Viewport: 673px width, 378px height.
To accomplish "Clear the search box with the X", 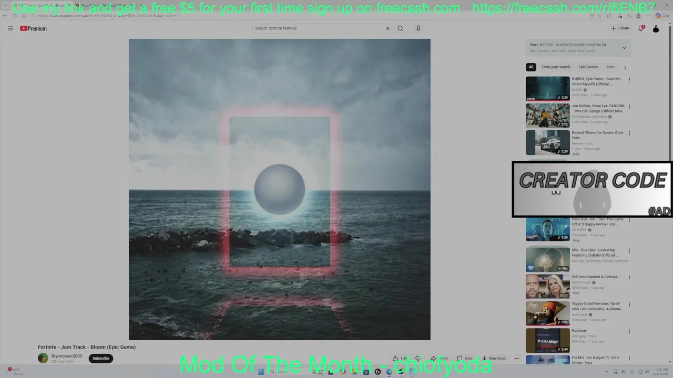I will (x=388, y=28).
